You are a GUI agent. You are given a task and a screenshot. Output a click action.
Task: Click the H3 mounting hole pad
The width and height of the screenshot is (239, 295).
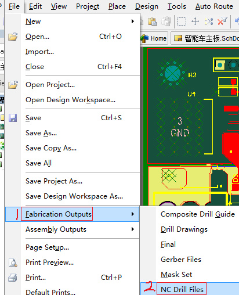[173, 74]
